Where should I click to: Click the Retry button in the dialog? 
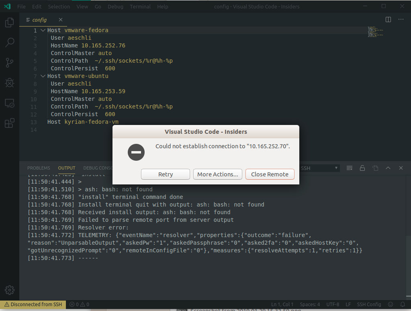click(x=165, y=174)
